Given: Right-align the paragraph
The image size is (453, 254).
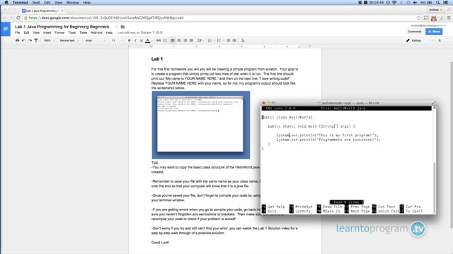Looking at the screenshot, I should pos(185,41).
